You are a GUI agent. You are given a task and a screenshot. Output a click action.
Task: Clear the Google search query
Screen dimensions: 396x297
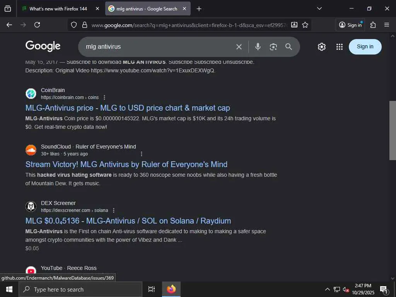click(239, 47)
